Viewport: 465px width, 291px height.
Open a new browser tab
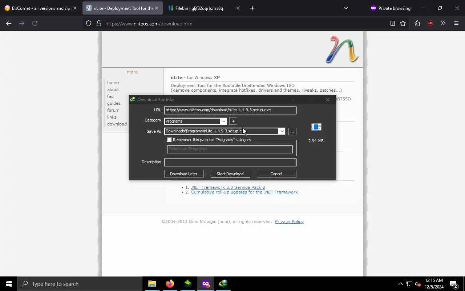(252, 8)
